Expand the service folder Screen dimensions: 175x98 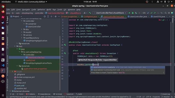pos(22,35)
